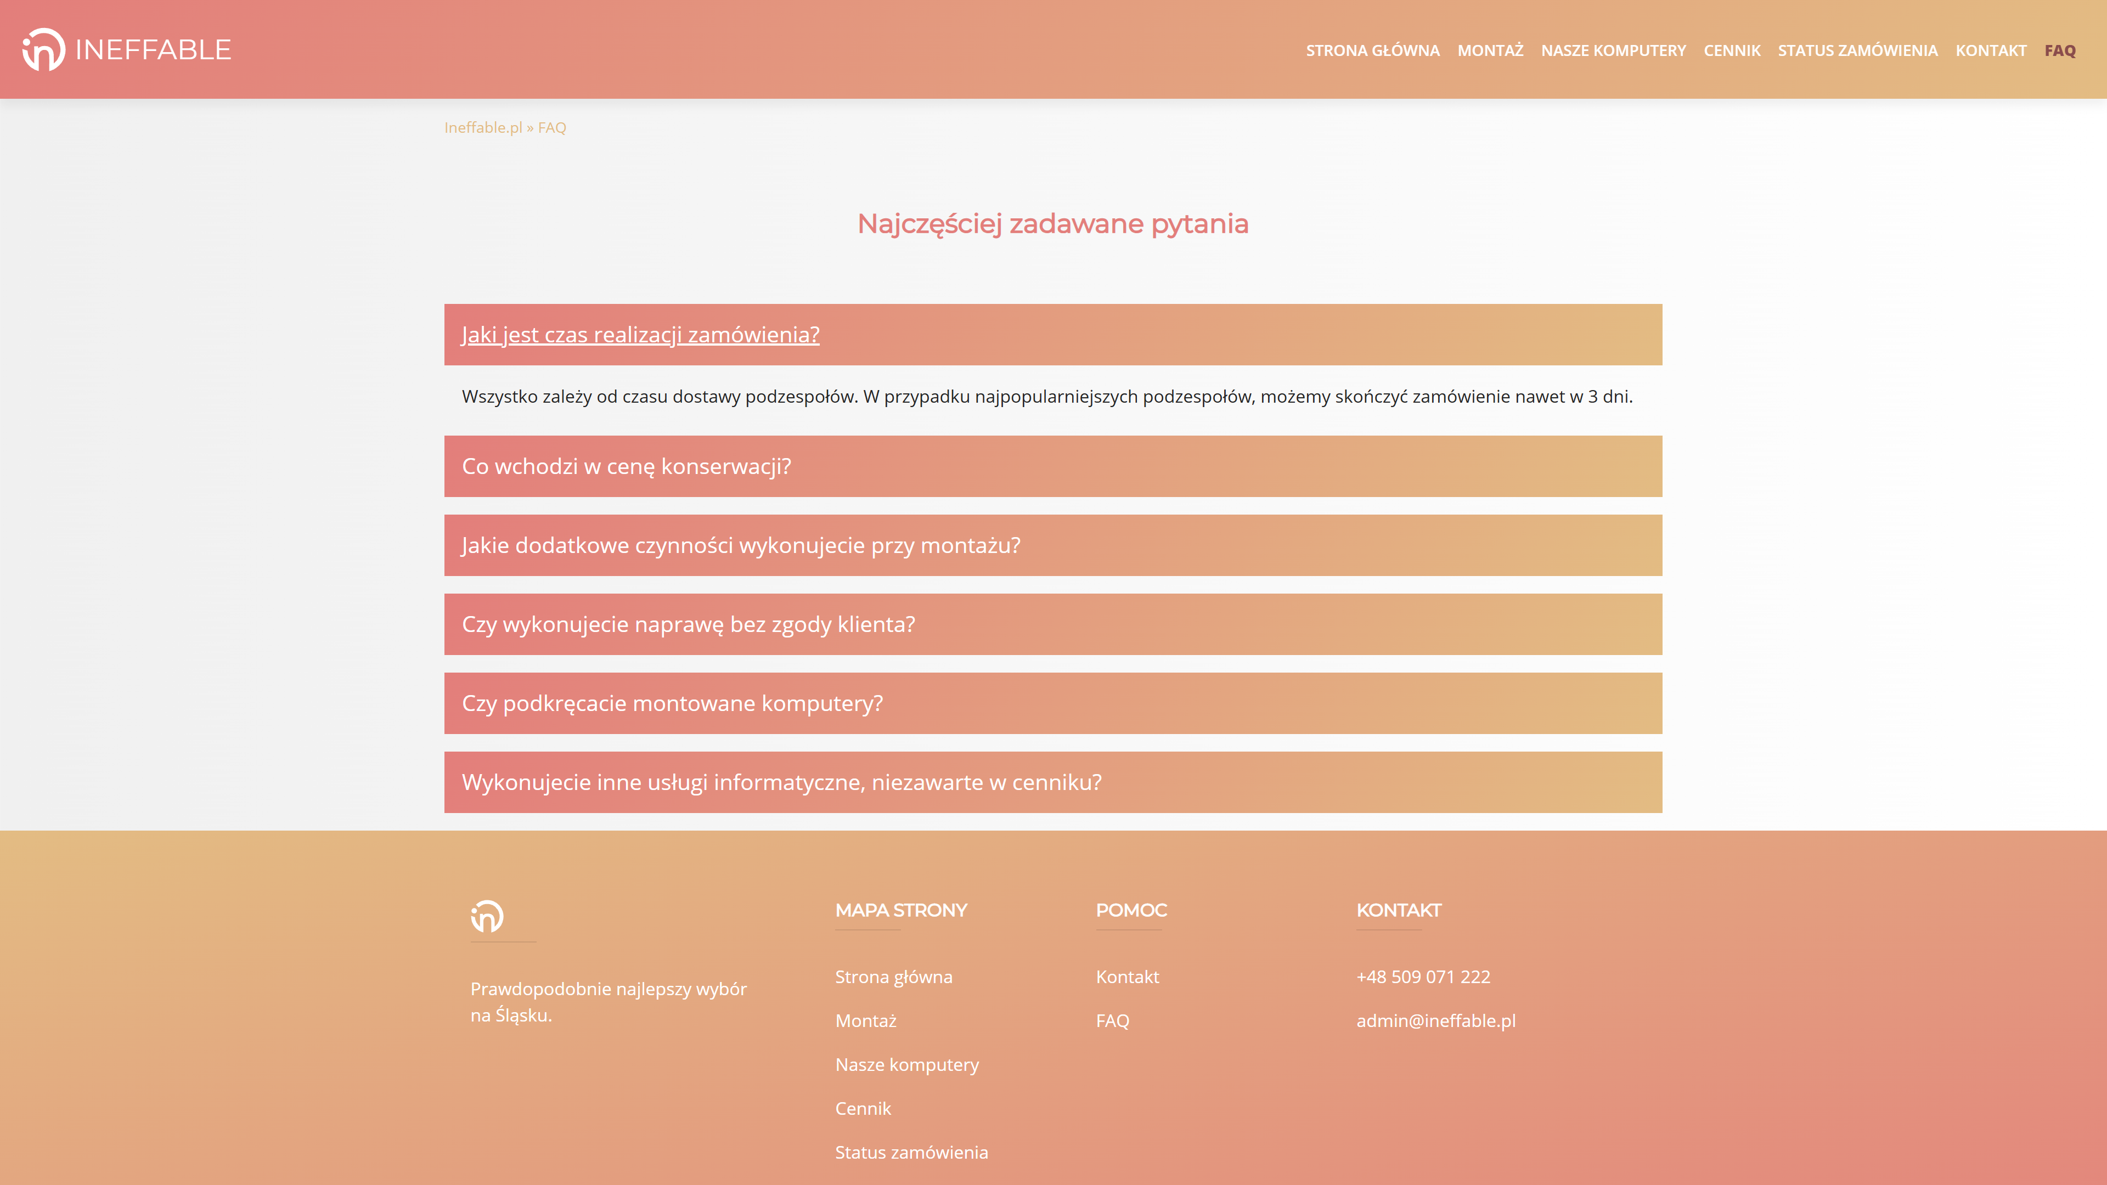Image resolution: width=2107 pixels, height=1185 pixels.
Task: Click the Ineffable.pl breadcrumb link
Action: click(x=484, y=127)
